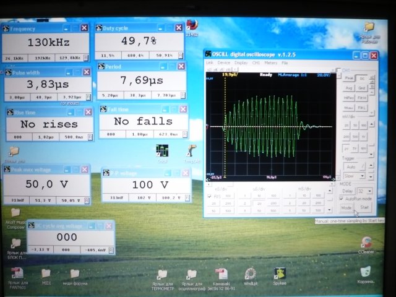Open the CCleaner desktop shortcut
The width and height of the screenshot is (396, 297).
point(366,242)
